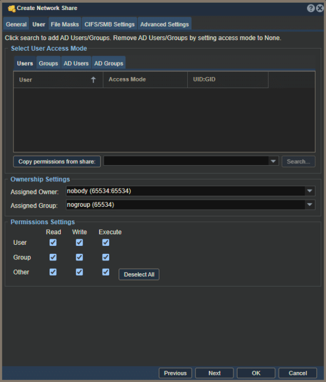The height and width of the screenshot is (382, 326).
Task: Toggle Other Execute permission checkbox
Action: pos(106,272)
